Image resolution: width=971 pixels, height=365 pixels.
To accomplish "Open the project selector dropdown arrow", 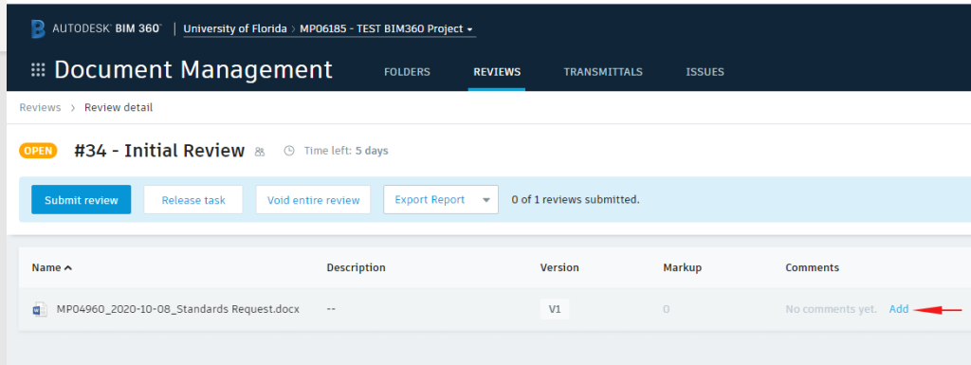I will (x=470, y=29).
